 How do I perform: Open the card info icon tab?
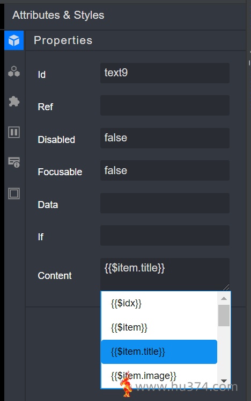[x=14, y=162]
